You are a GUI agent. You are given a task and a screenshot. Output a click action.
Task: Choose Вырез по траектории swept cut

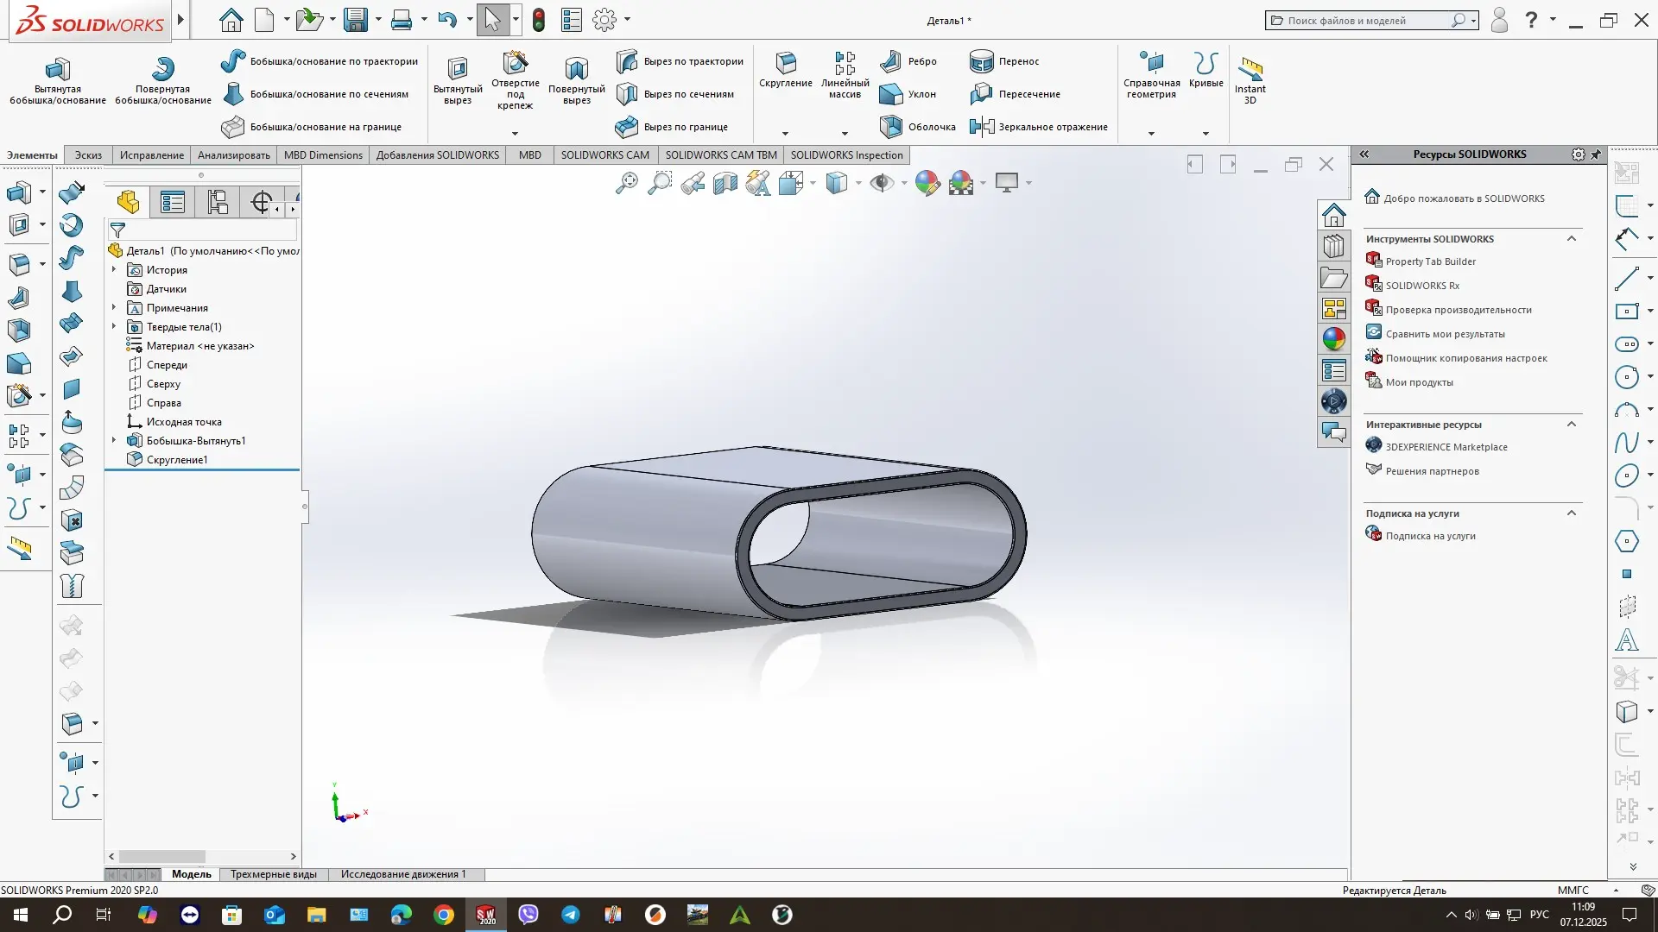click(x=680, y=61)
